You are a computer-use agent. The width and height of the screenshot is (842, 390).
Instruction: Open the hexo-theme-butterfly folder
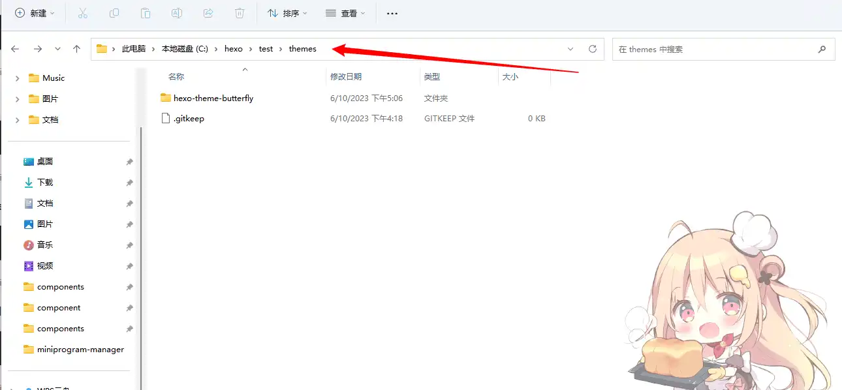213,98
